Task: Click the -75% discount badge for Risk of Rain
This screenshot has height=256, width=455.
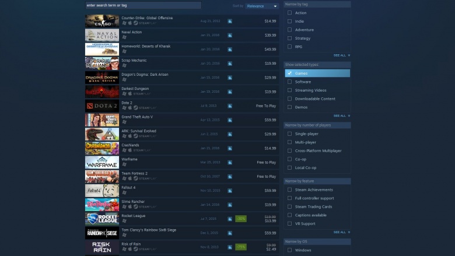Action: (x=241, y=247)
